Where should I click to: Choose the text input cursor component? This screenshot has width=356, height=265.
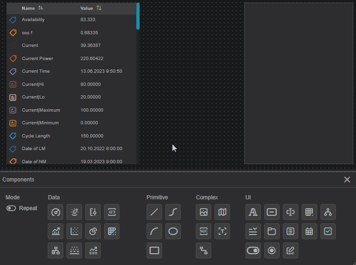(x=290, y=212)
